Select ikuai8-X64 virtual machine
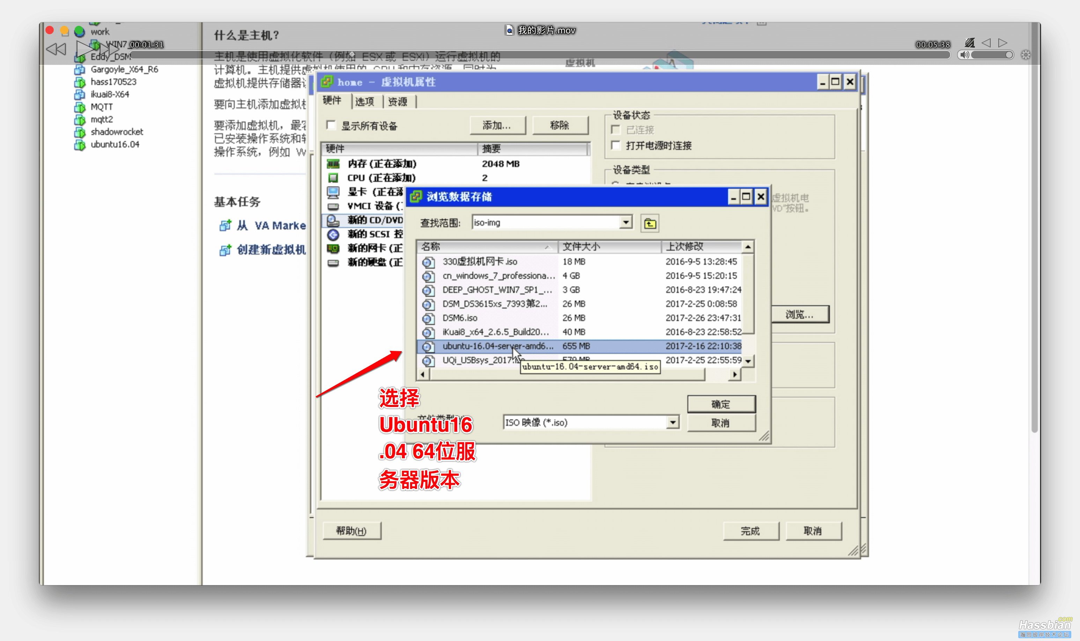 point(110,94)
